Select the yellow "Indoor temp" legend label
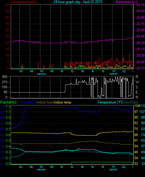Viewport: 145px width, 177px height. [62, 102]
